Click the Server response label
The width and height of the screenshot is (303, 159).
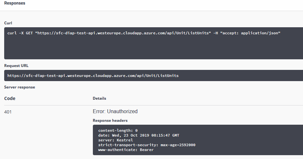click(20, 87)
